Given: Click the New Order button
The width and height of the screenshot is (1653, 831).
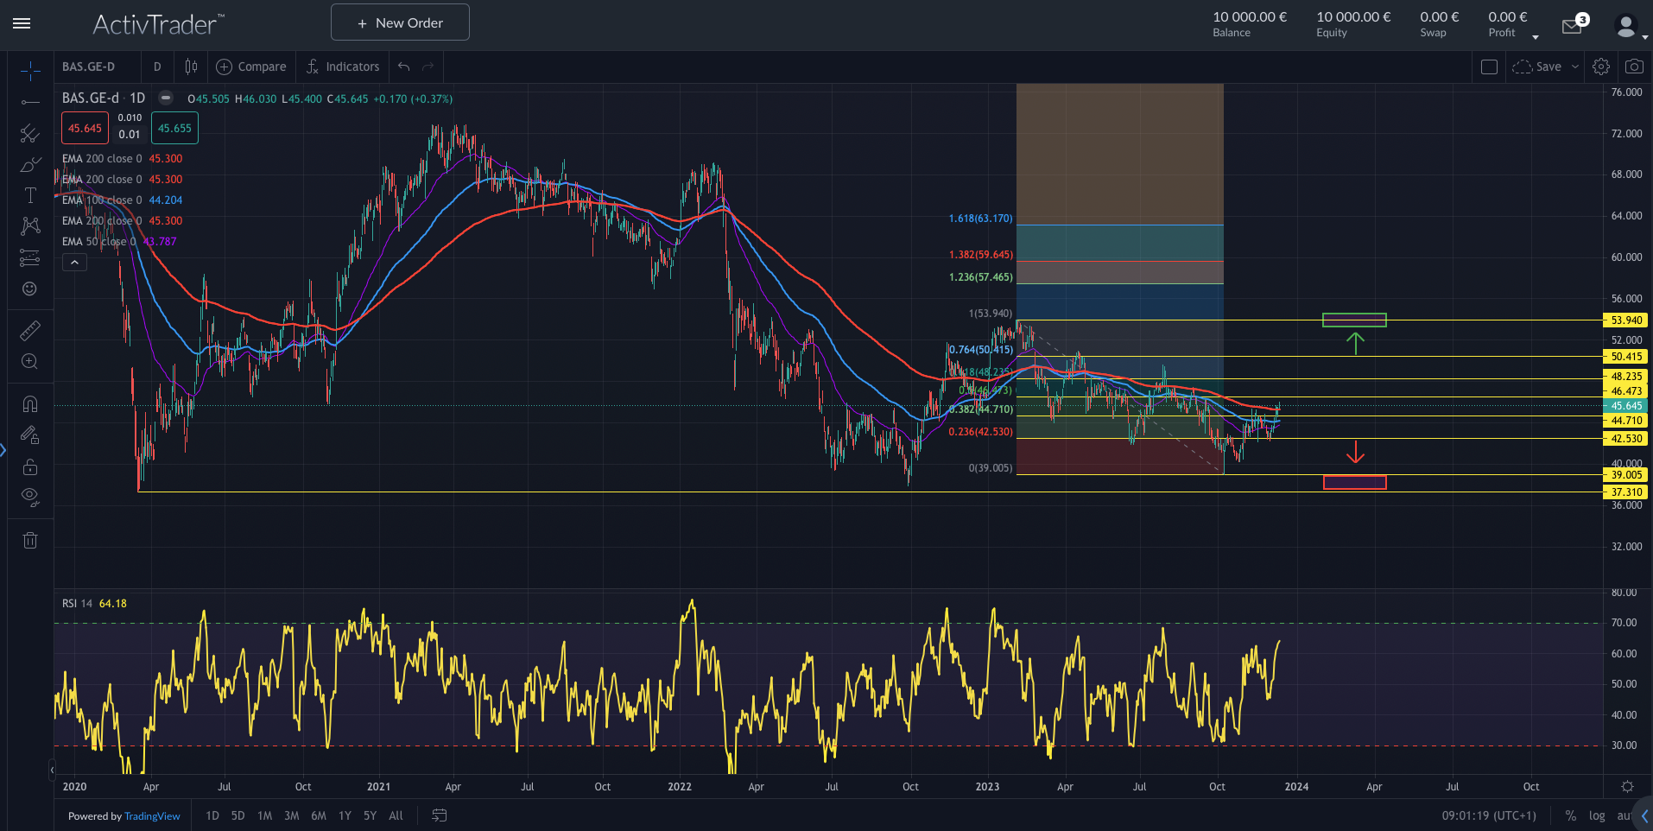Looking at the screenshot, I should pyautogui.click(x=400, y=22).
